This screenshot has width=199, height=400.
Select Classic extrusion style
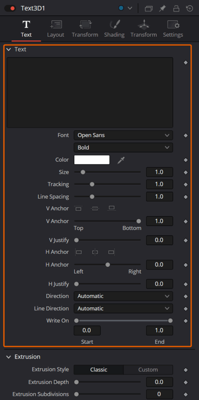pyautogui.click(x=99, y=370)
